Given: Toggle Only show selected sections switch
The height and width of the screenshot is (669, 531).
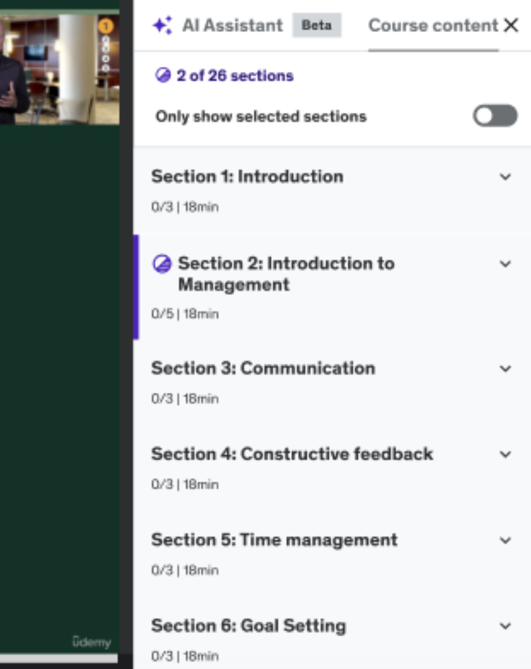Looking at the screenshot, I should (x=495, y=116).
